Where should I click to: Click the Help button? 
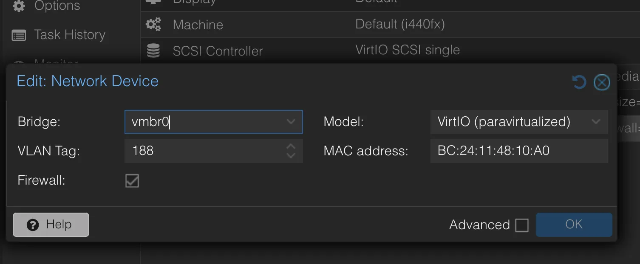point(51,225)
